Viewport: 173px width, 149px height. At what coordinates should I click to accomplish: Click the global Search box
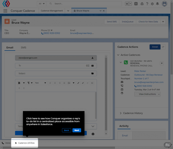pos(84,4)
